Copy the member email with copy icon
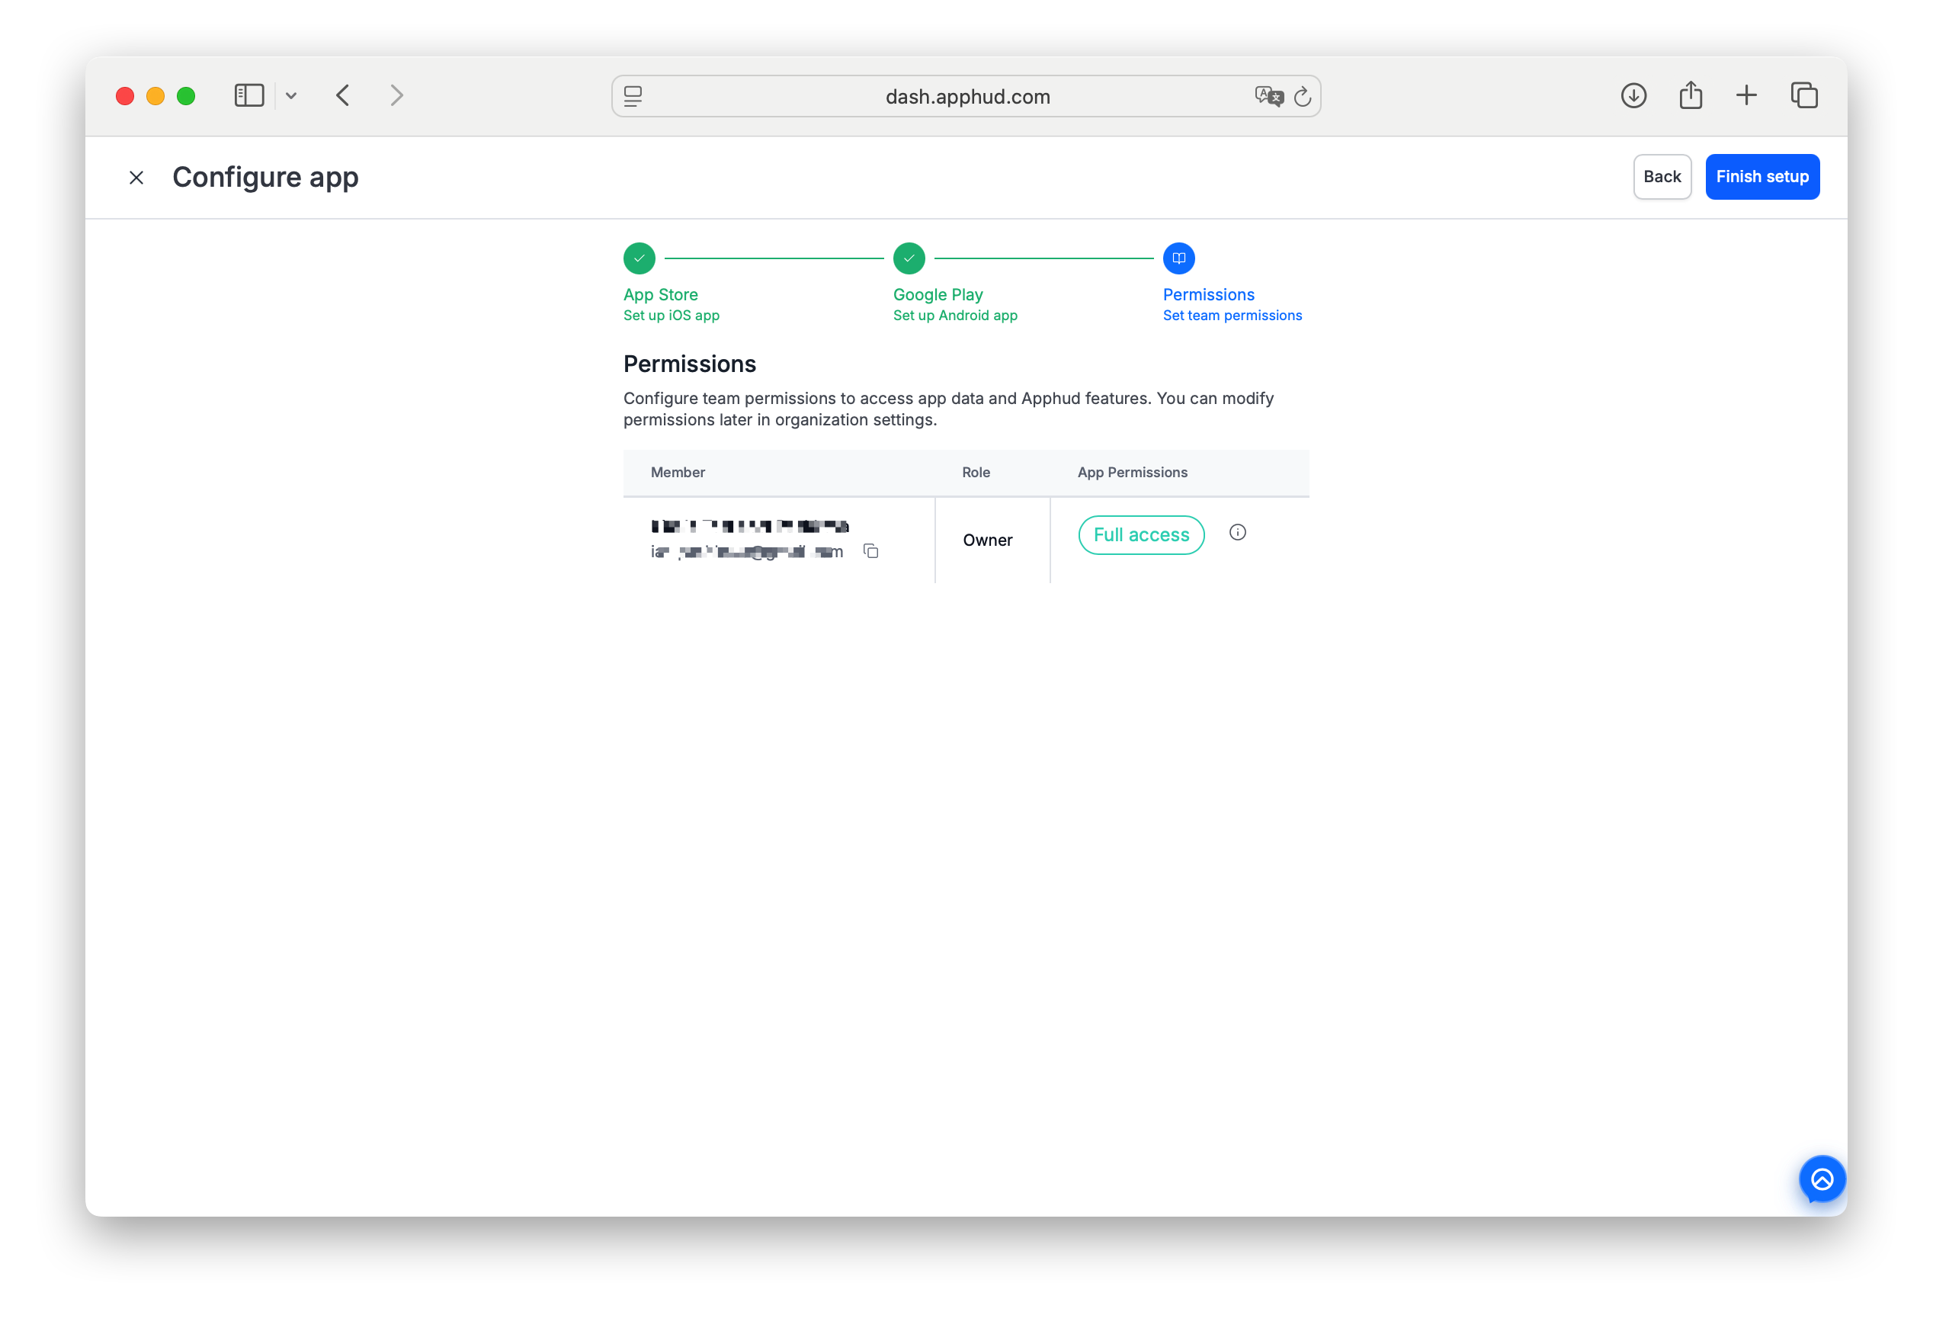This screenshot has height=1331, width=1933. click(x=870, y=551)
